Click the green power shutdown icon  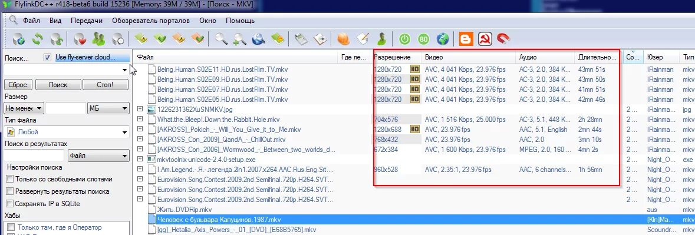click(x=404, y=39)
